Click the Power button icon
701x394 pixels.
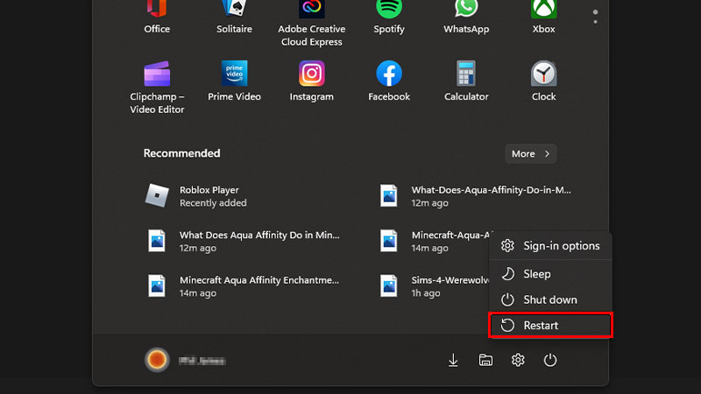pos(550,360)
